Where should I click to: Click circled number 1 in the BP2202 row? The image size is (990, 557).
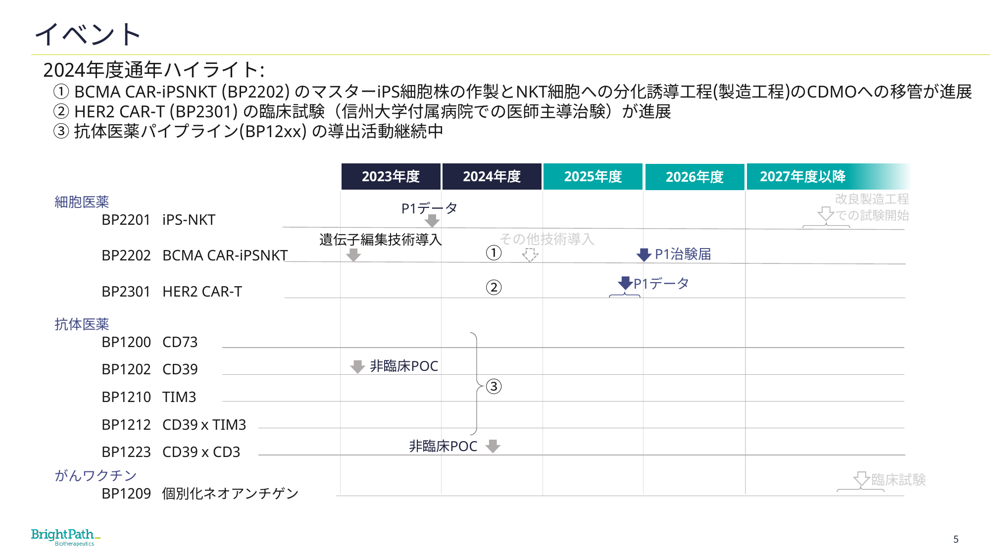tap(494, 253)
